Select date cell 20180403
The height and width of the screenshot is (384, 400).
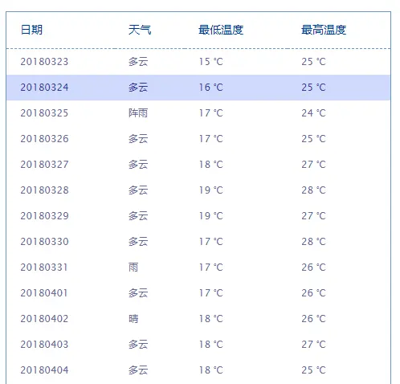tap(44, 345)
